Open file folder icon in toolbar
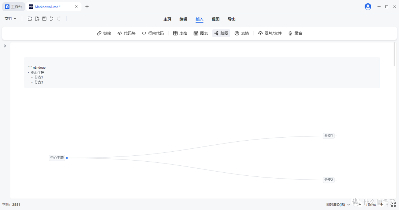The width and height of the screenshot is (399, 210). coord(30,18)
